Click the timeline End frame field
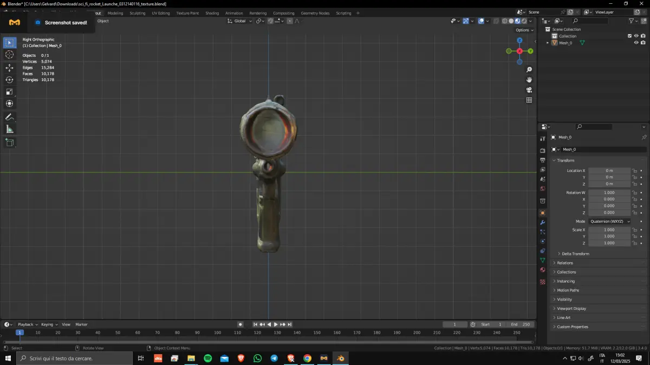This screenshot has height=365, width=650. [521, 324]
